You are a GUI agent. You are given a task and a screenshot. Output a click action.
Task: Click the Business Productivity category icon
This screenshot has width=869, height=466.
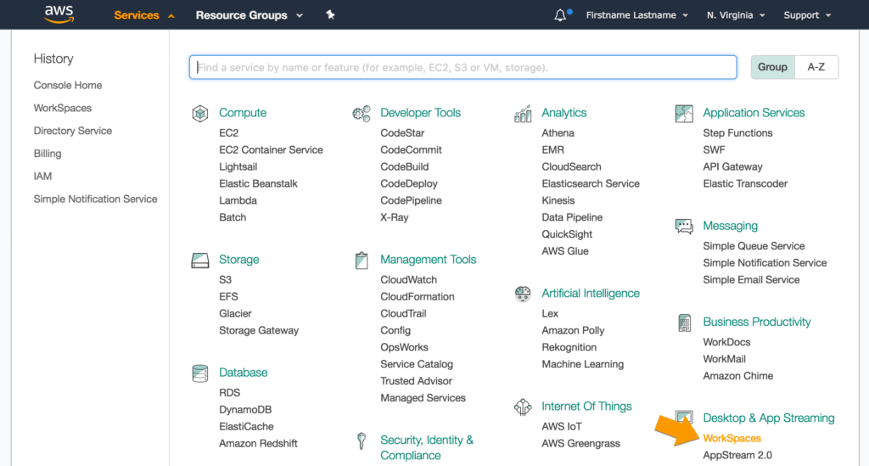click(685, 323)
